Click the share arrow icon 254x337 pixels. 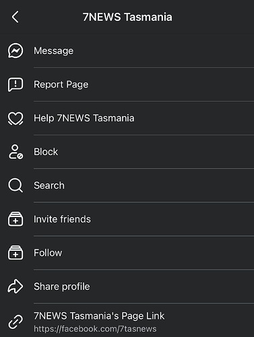tap(15, 286)
